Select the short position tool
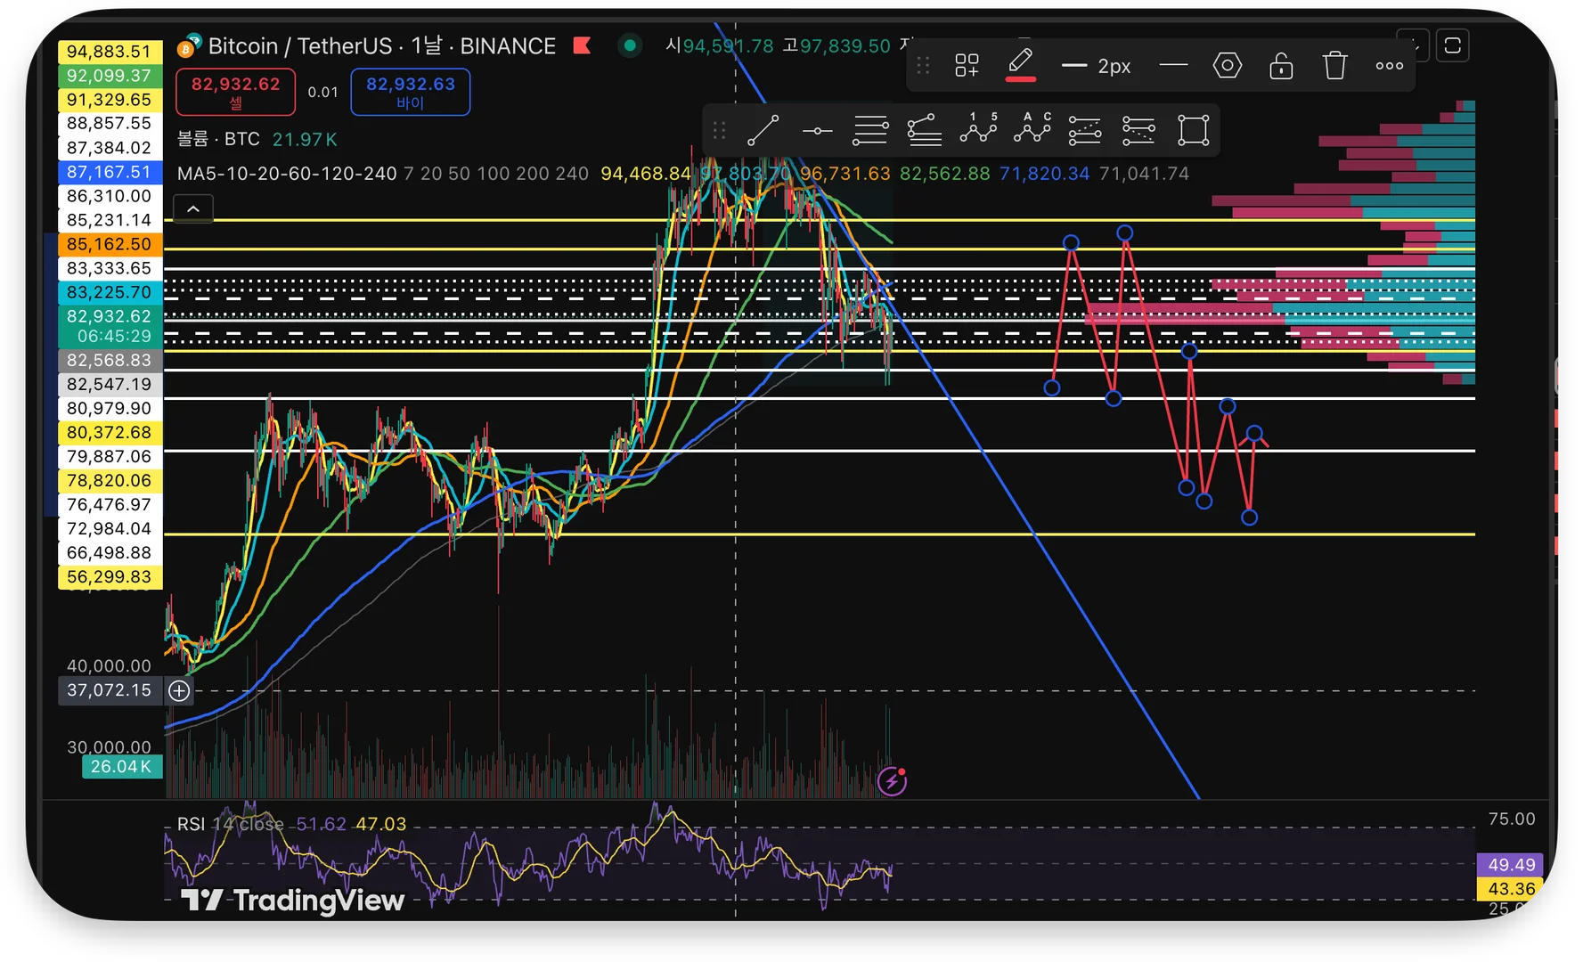The image size is (1583, 962). [1138, 131]
